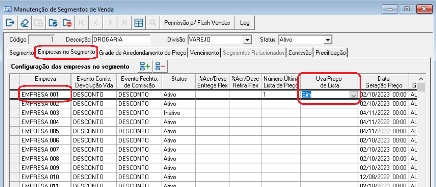Open the Comissão tab
This screenshot has width=436, height=187.
(x=300, y=53)
